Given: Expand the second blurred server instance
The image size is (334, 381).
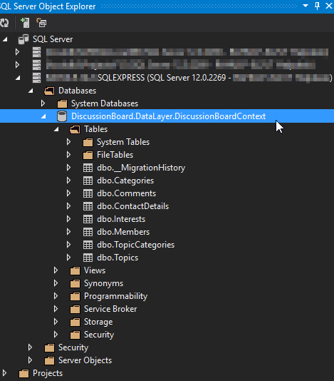Looking at the screenshot, I should pyautogui.click(x=17, y=65).
